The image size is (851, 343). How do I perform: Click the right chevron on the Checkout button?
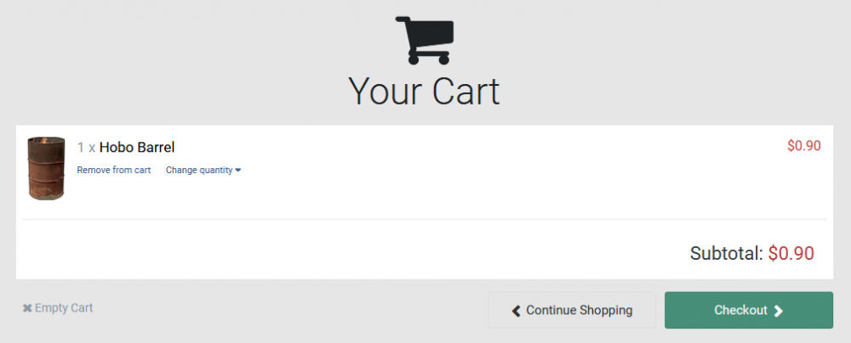779,311
